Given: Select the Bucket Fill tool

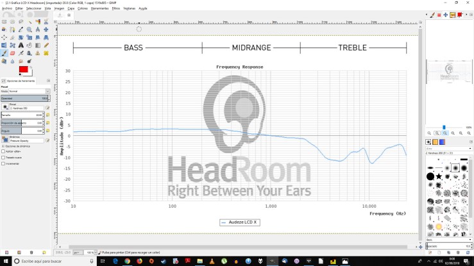Looking at the screenshot, I should click(30, 46).
